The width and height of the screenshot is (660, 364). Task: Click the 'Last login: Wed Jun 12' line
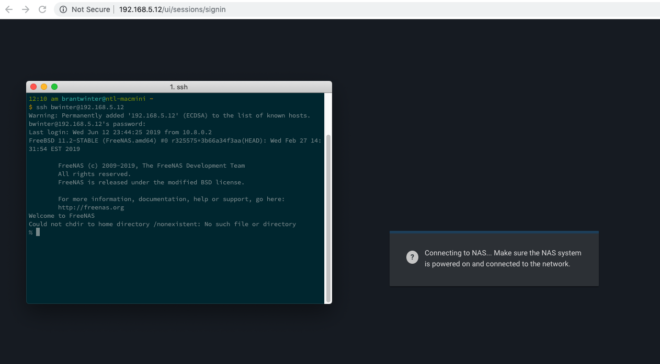[120, 132]
